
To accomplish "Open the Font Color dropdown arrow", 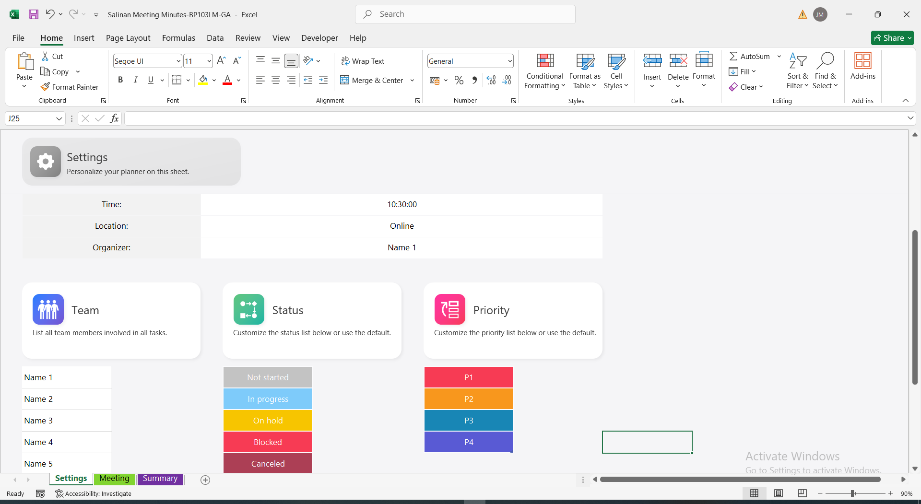I will pos(239,80).
